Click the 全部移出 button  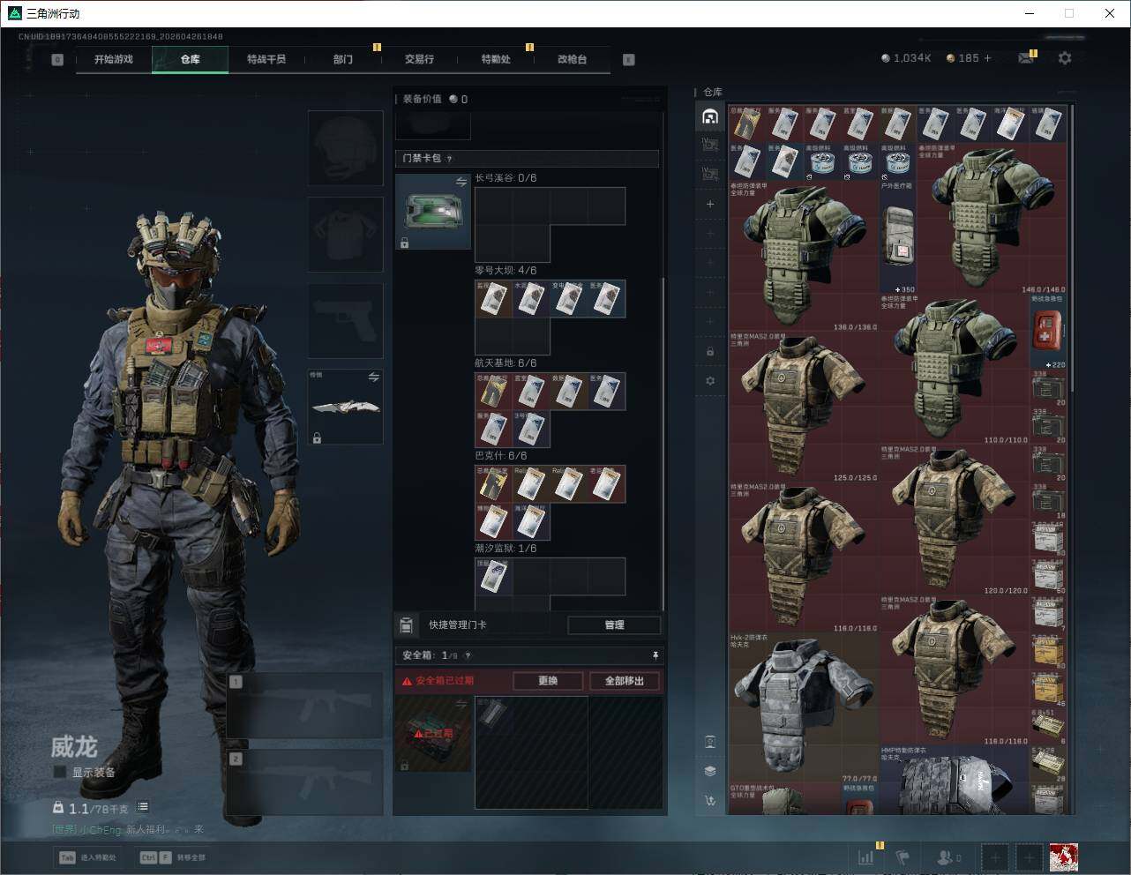coord(625,681)
